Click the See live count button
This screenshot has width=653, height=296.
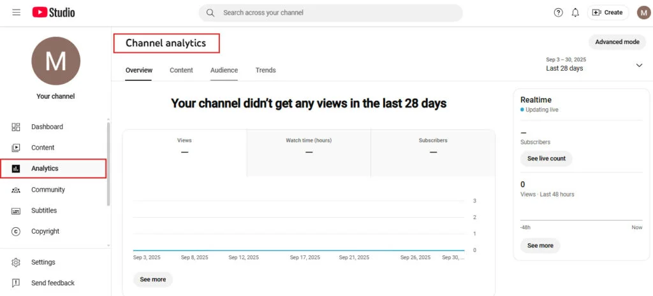coord(546,159)
